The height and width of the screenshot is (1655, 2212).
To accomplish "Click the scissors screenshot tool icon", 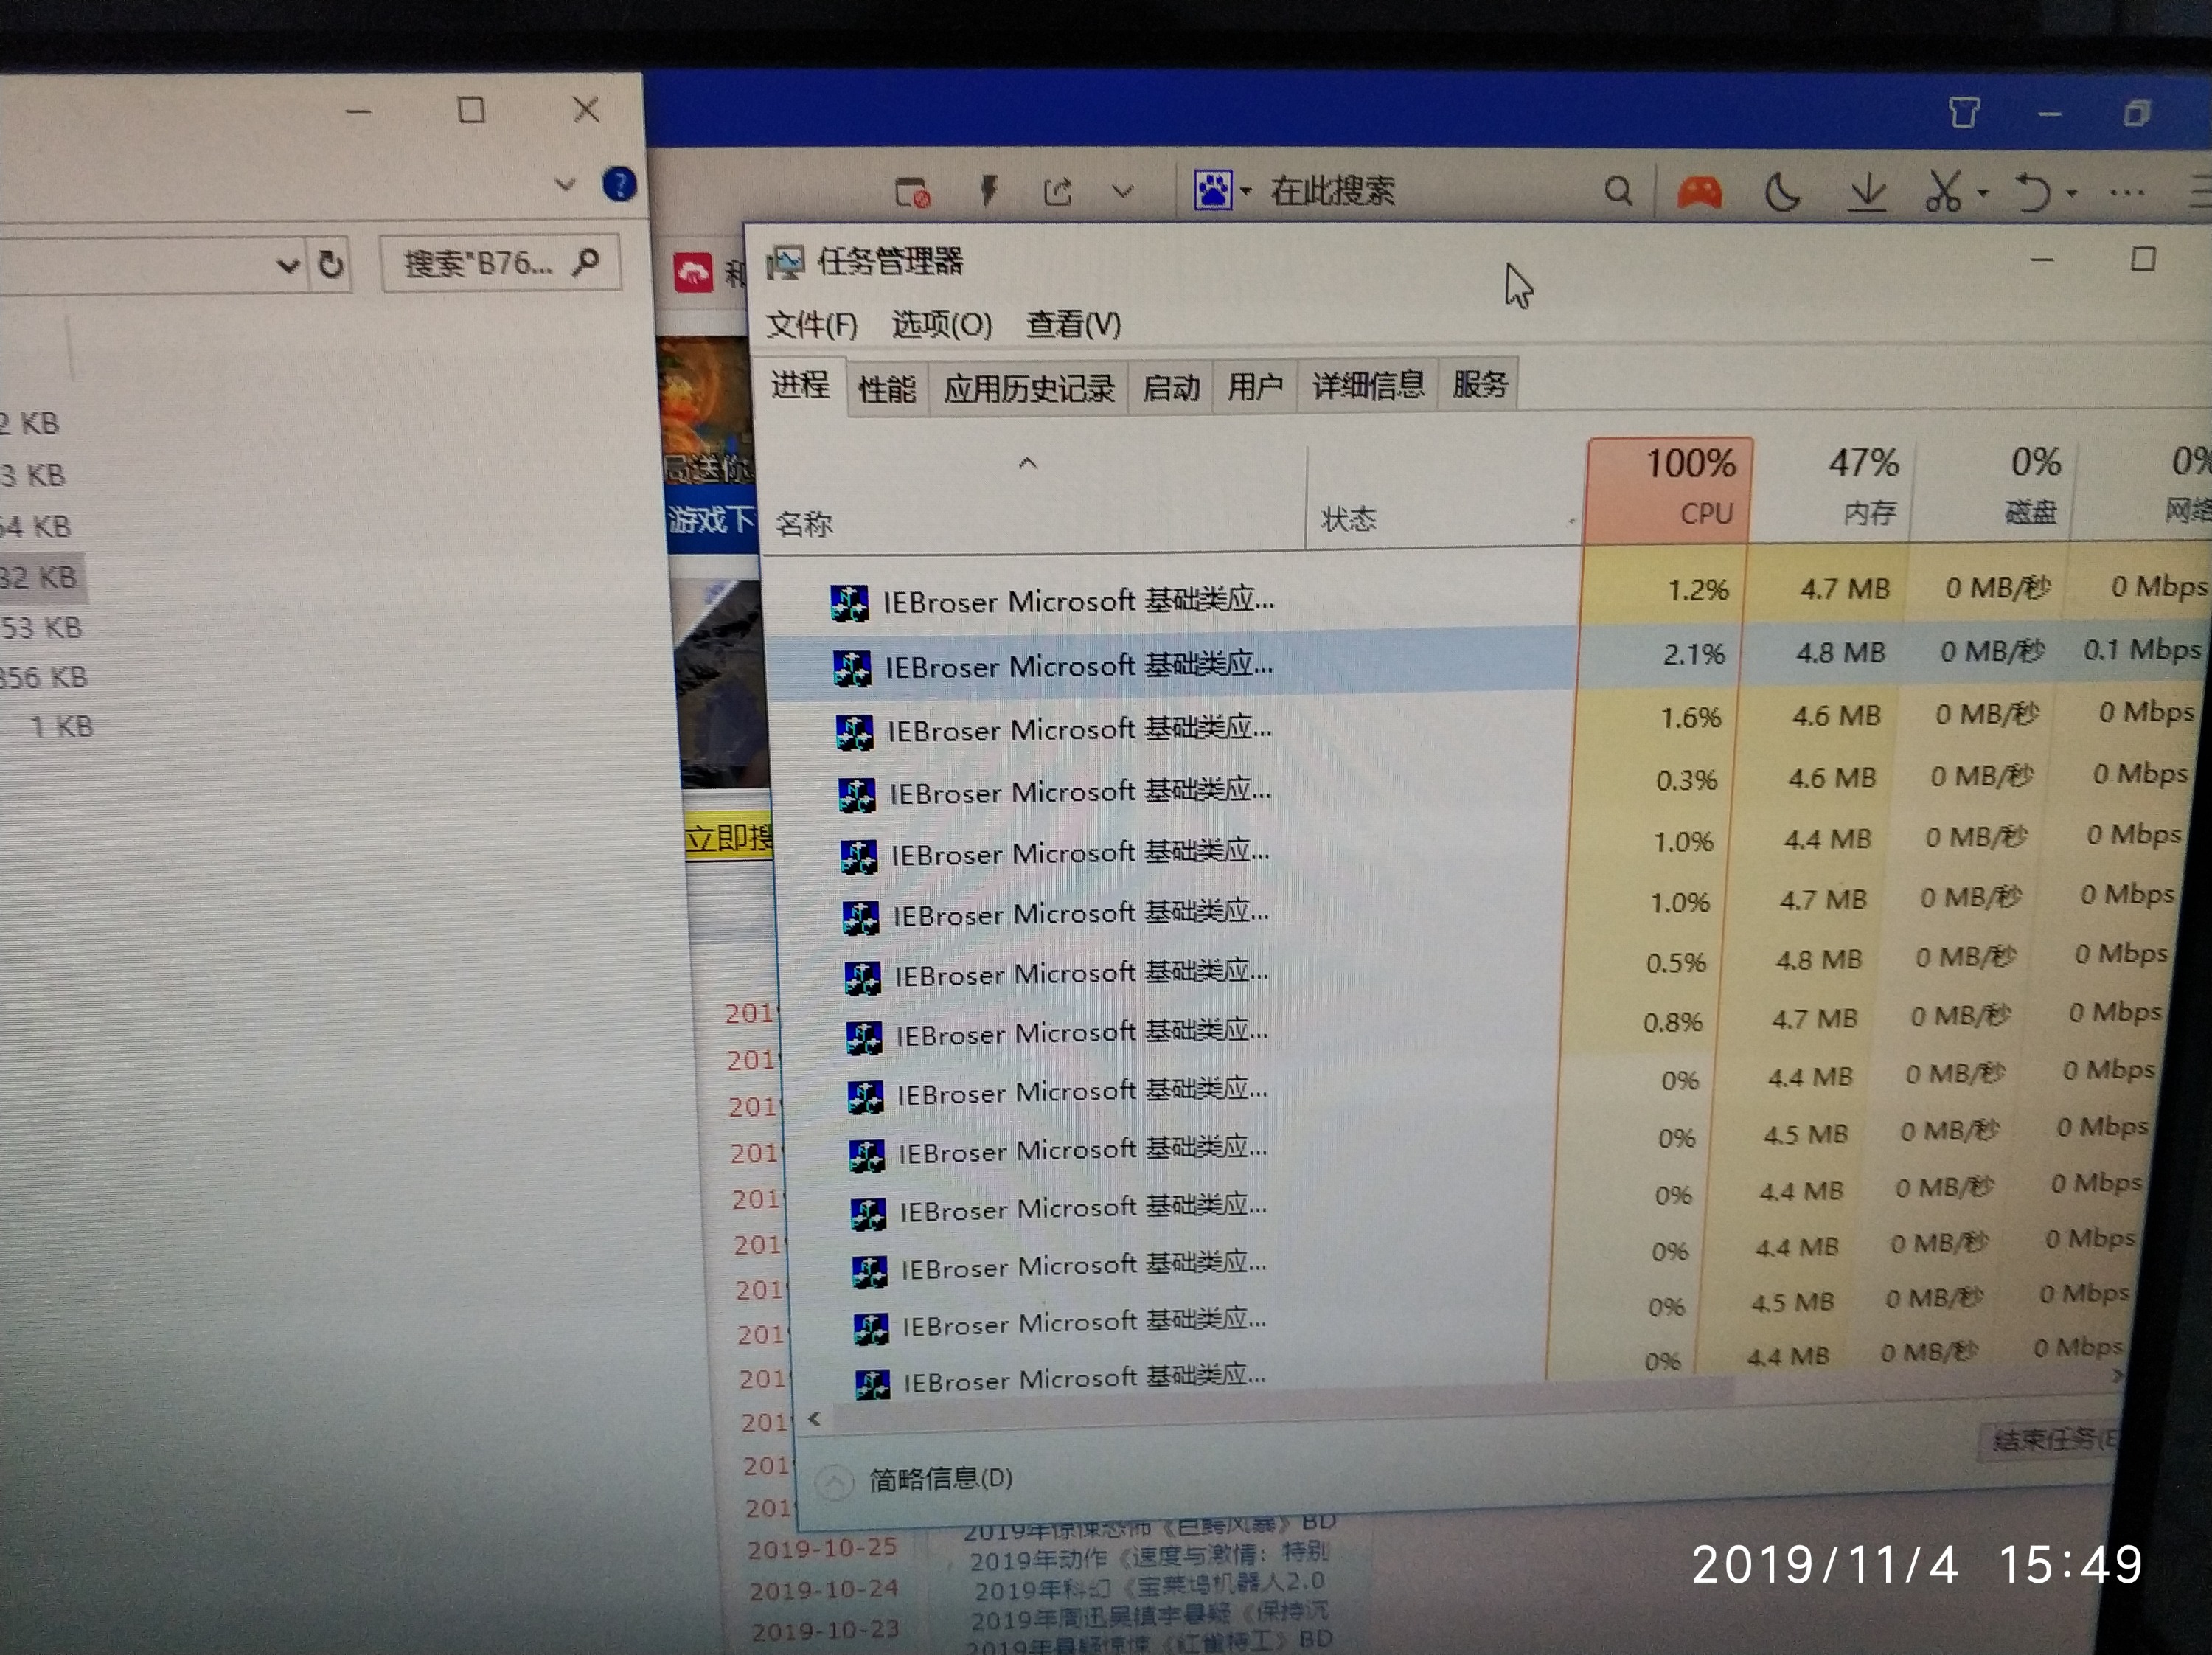I will pyautogui.click(x=1942, y=190).
